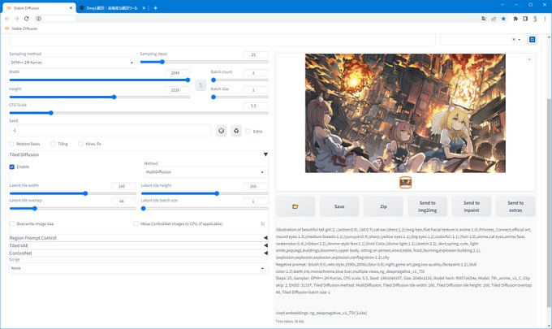Click the Zip button
Image resolution: width=552 pixels, height=329 pixels.
[383, 206]
